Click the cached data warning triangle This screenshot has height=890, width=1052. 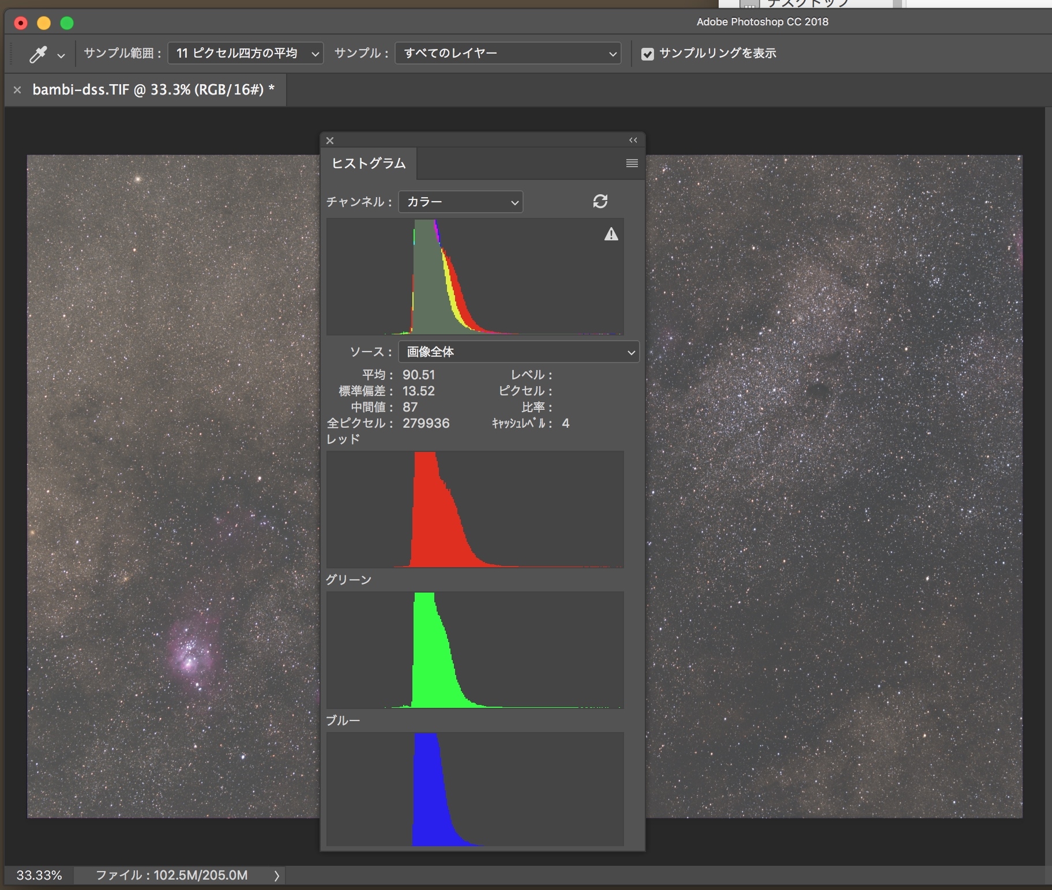(611, 234)
